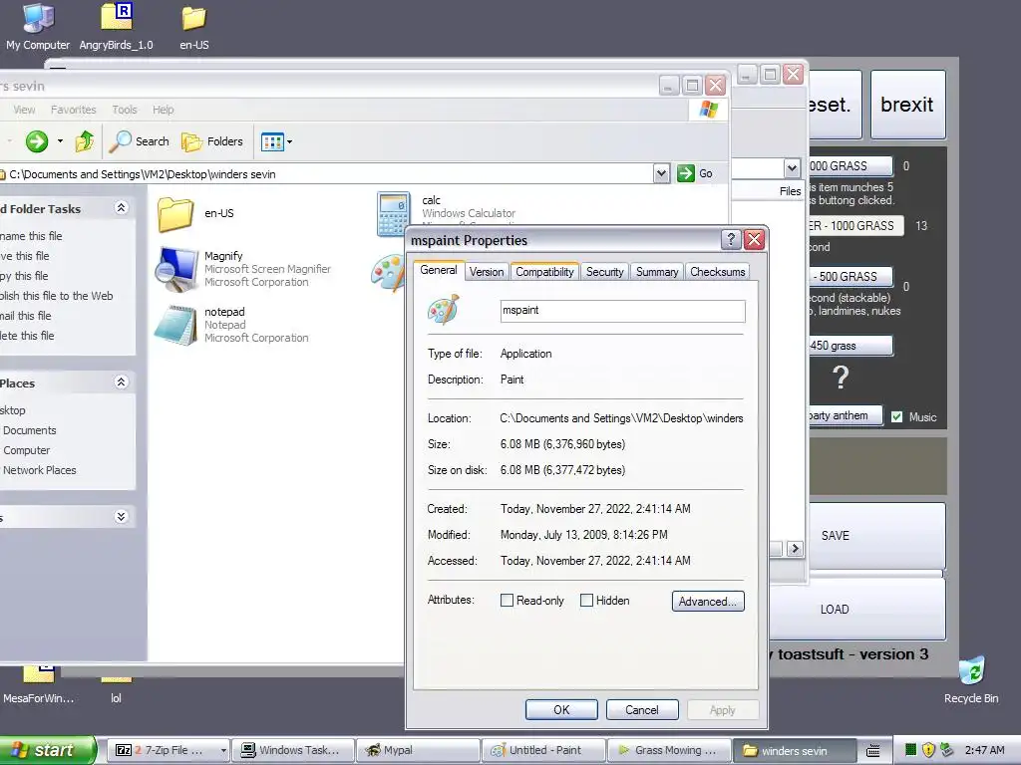
Task: Switch to Untitled - Paint in the taskbar
Action: (544, 750)
